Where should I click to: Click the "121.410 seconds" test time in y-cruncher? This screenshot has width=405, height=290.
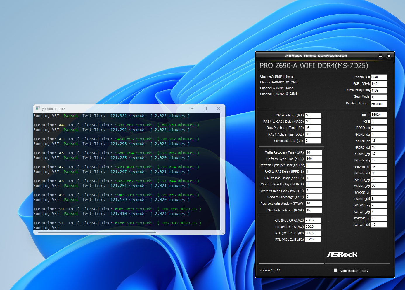[x=128, y=214]
